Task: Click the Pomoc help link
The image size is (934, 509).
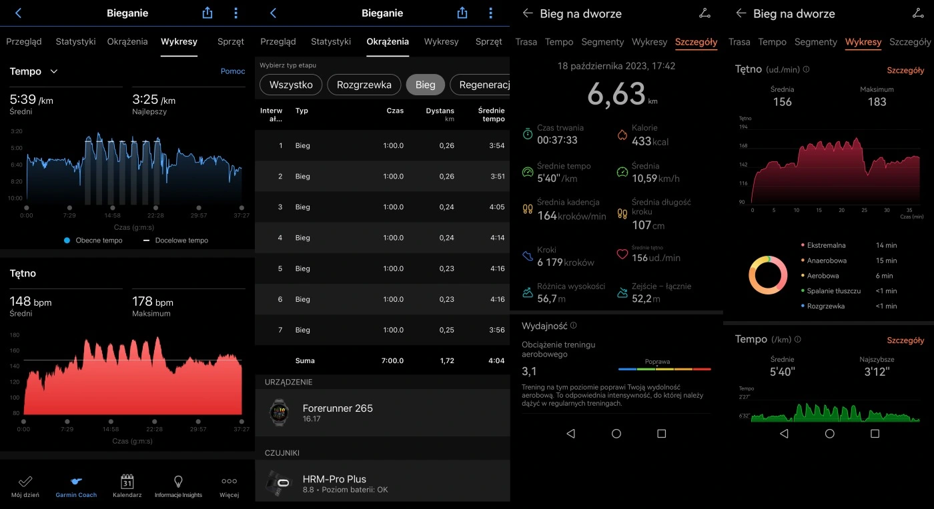Action: 233,71
